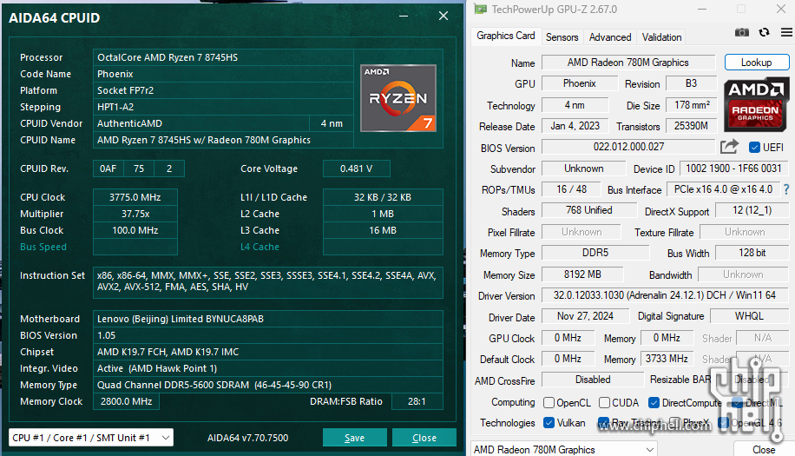
Task: Click the greyed 'L4 Cache' label
Action: click(x=260, y=247)
